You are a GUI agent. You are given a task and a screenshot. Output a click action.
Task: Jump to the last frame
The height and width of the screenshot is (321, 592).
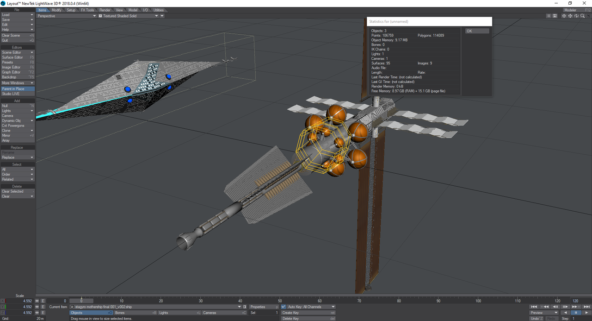click(x=586, y=307)
